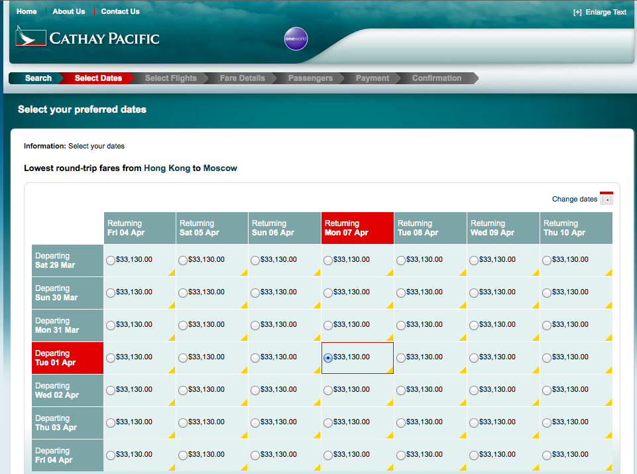The width and height of the screenshot is (637, 474).
Task: Click the Departing Wed 02 Apr row header
Action: click(68, 390)
